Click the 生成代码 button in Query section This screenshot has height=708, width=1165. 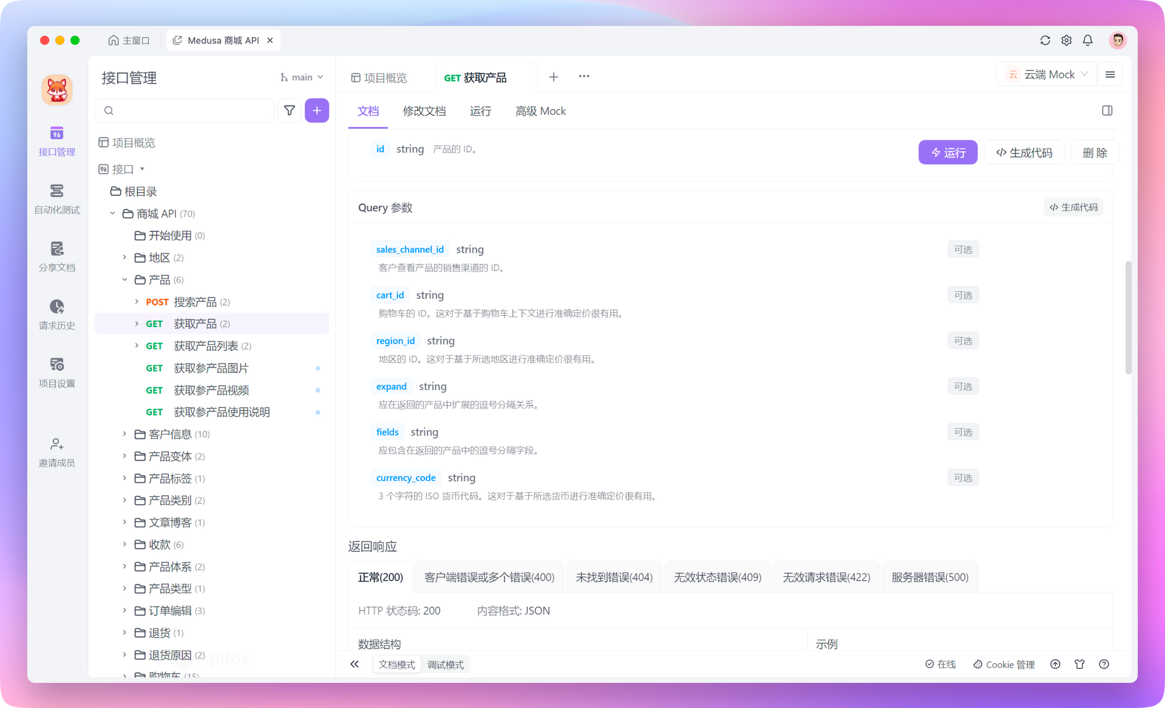coord(1075,207)
